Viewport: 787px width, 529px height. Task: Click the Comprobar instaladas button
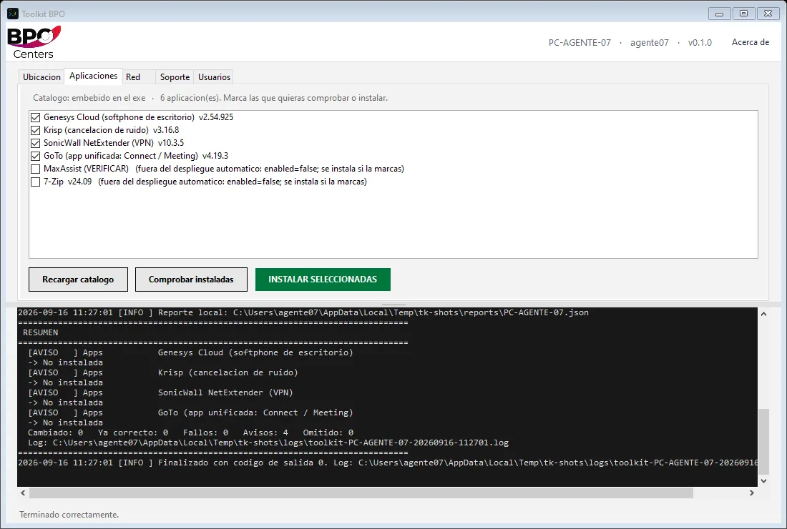[191, 280]
